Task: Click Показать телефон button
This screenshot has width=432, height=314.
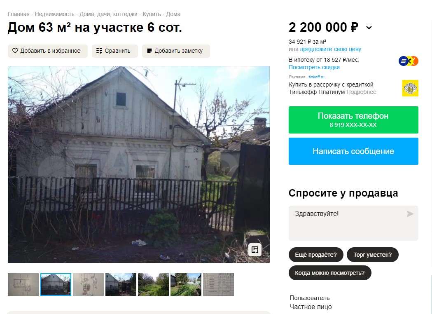Action: click(x=353, y=120)
